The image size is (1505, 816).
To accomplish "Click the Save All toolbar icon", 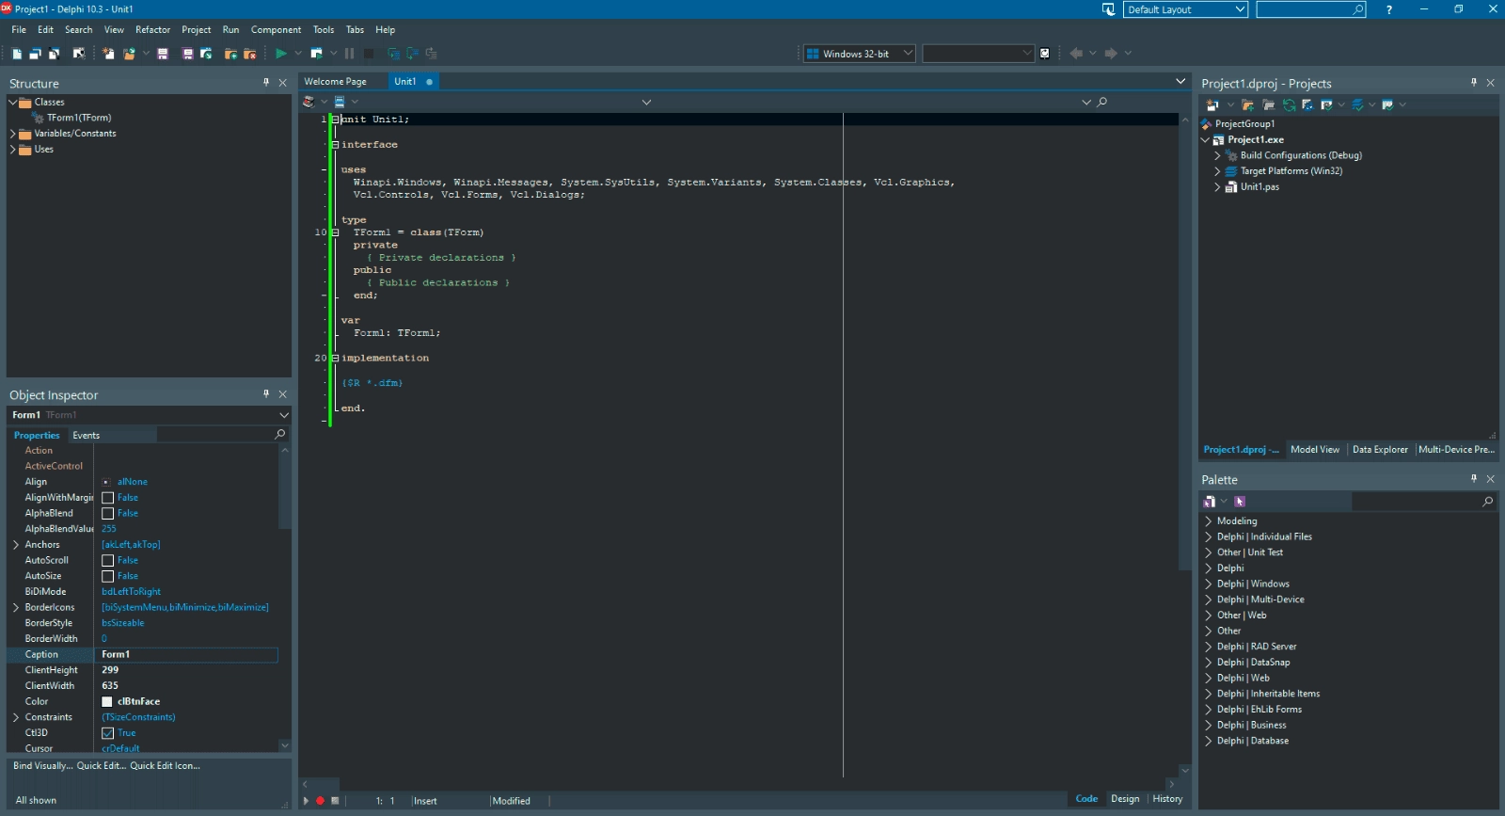I will click(187, 54).
